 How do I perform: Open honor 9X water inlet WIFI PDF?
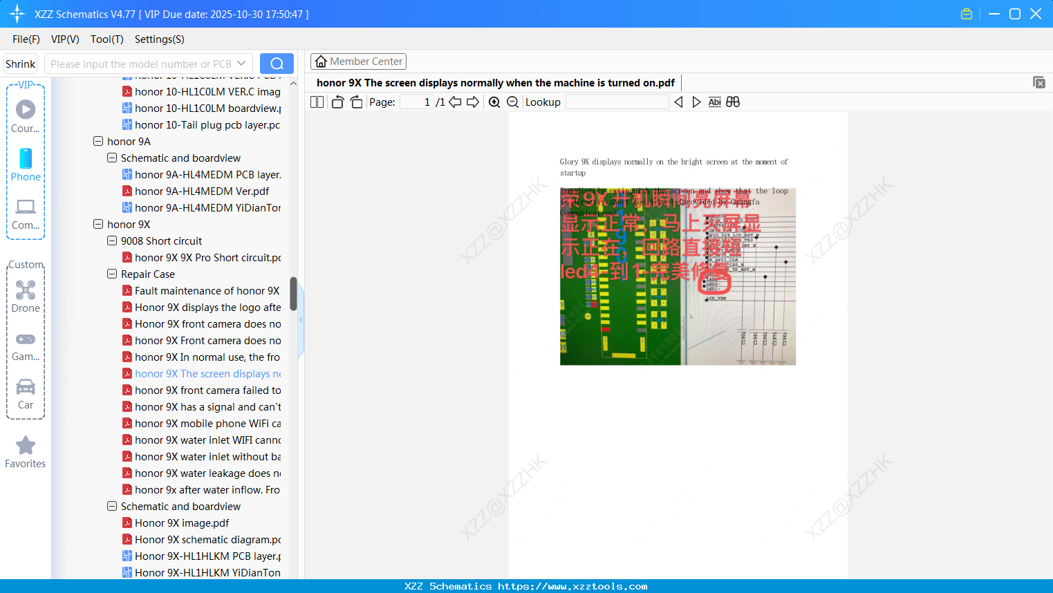202,440
